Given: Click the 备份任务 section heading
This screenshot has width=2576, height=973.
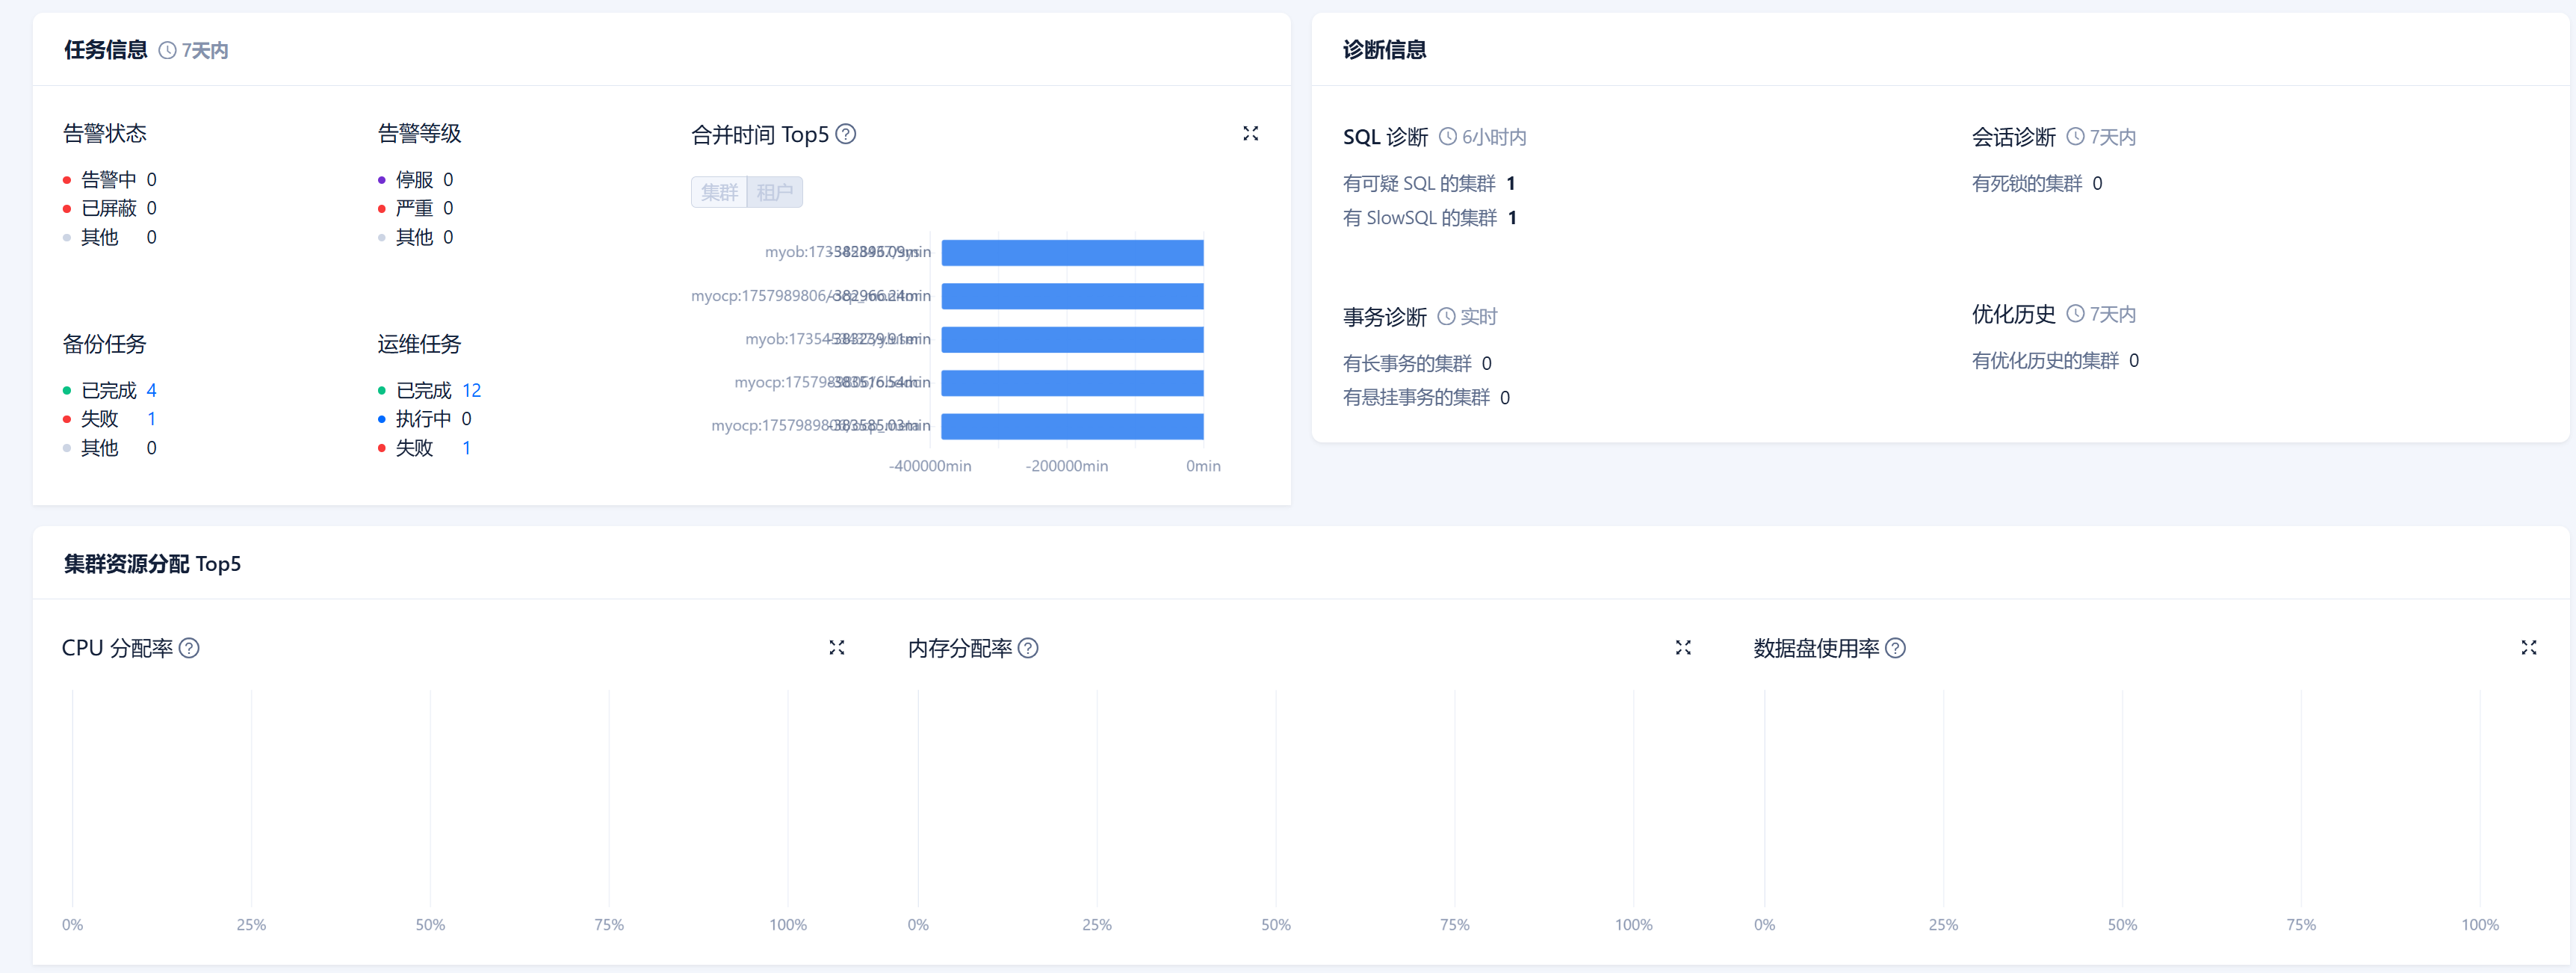Looking at the screenshot, I should [x=104, y=344].
